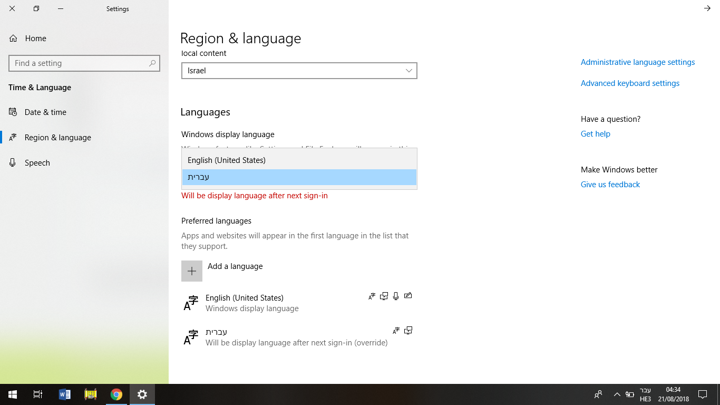Click the 'Time & Language' sidebar header
This screenshot has height=405, width=720.
point(40,88)
